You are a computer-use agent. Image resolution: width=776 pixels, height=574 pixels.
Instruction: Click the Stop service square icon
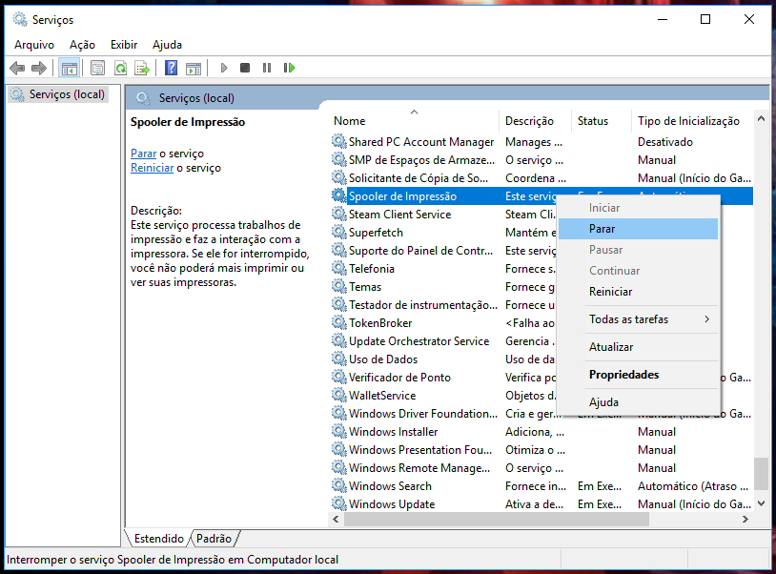pyautogui.click(x=245, y=68)
